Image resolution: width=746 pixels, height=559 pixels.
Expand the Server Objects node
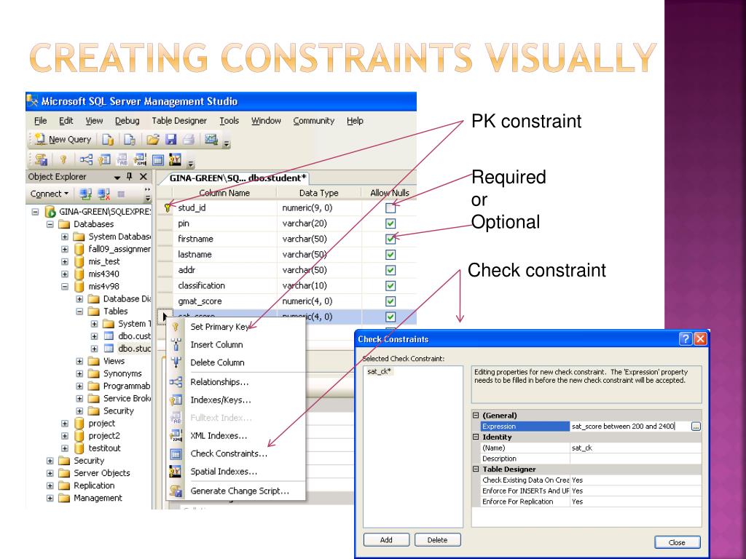pyautogui.click(x=50, y=473)
